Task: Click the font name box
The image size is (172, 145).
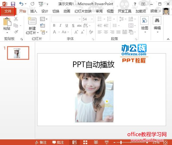Action: click(x=67, y=19)
